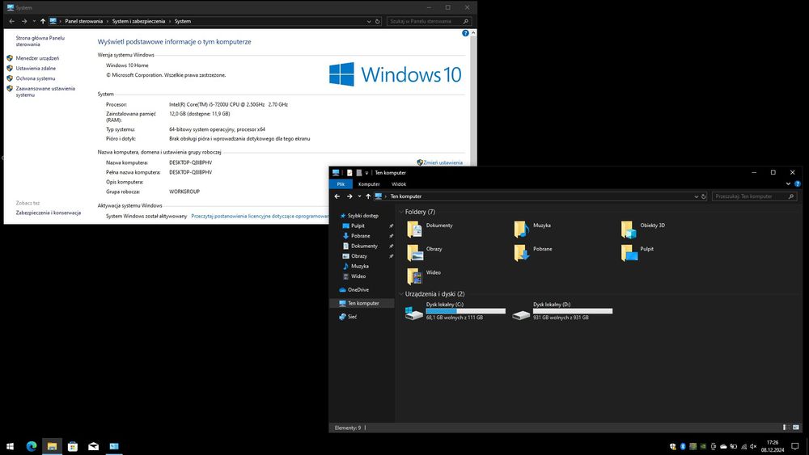Select local disk C: drive
Image resolution: width=809 pixels, height=455 pixels.
[x=415, y=313]
